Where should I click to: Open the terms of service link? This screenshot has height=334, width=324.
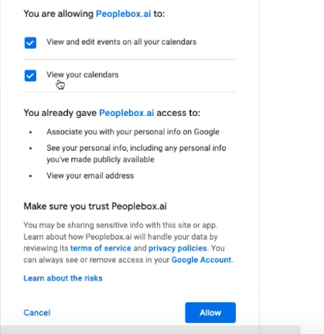tap(101, 248)
